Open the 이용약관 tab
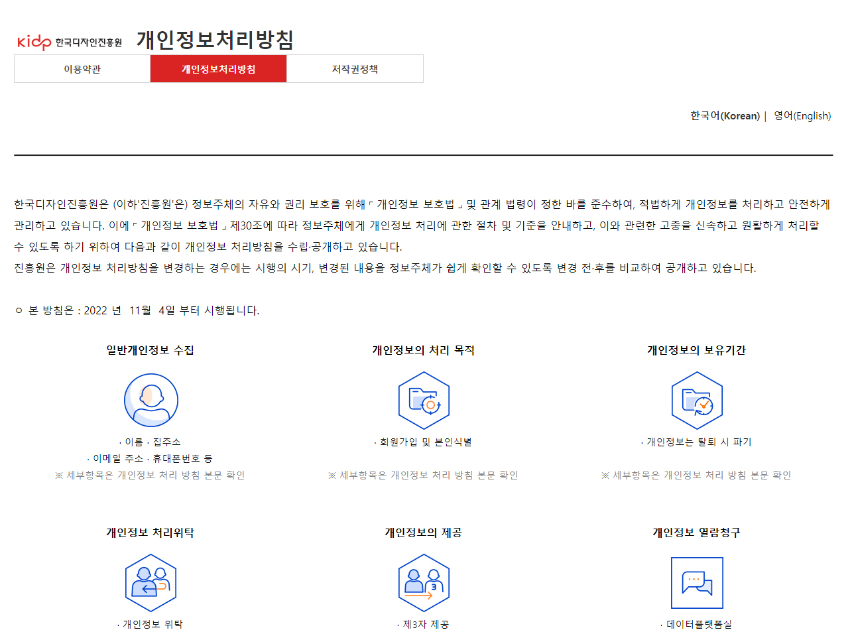This screenshot has width=854, height=634. click(x=82, y=69)
